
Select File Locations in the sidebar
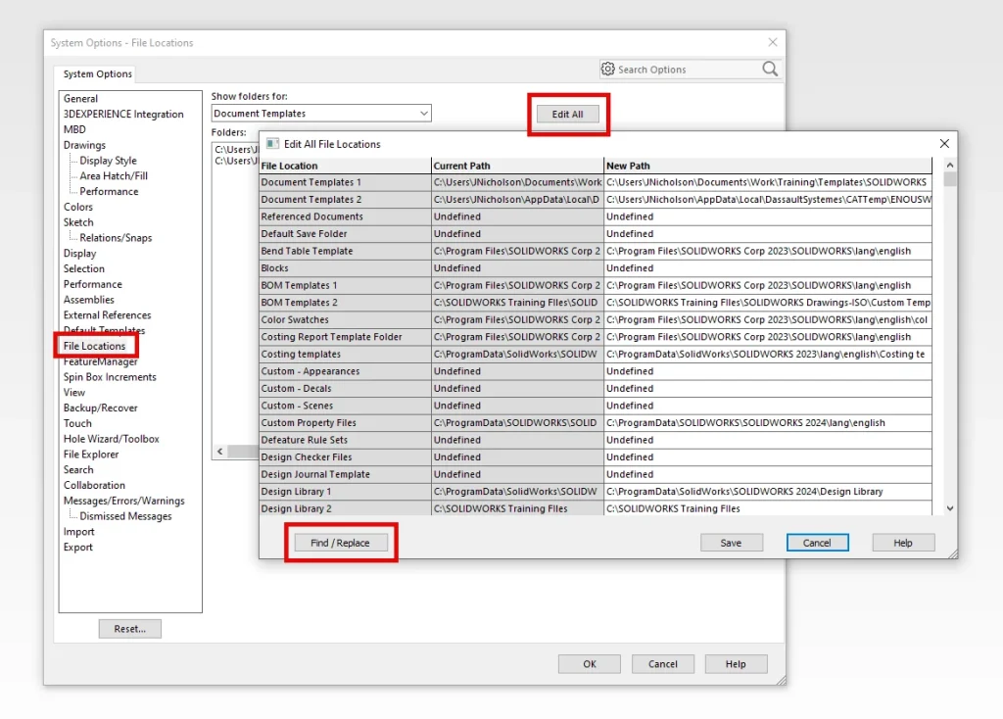click(95, 345)
